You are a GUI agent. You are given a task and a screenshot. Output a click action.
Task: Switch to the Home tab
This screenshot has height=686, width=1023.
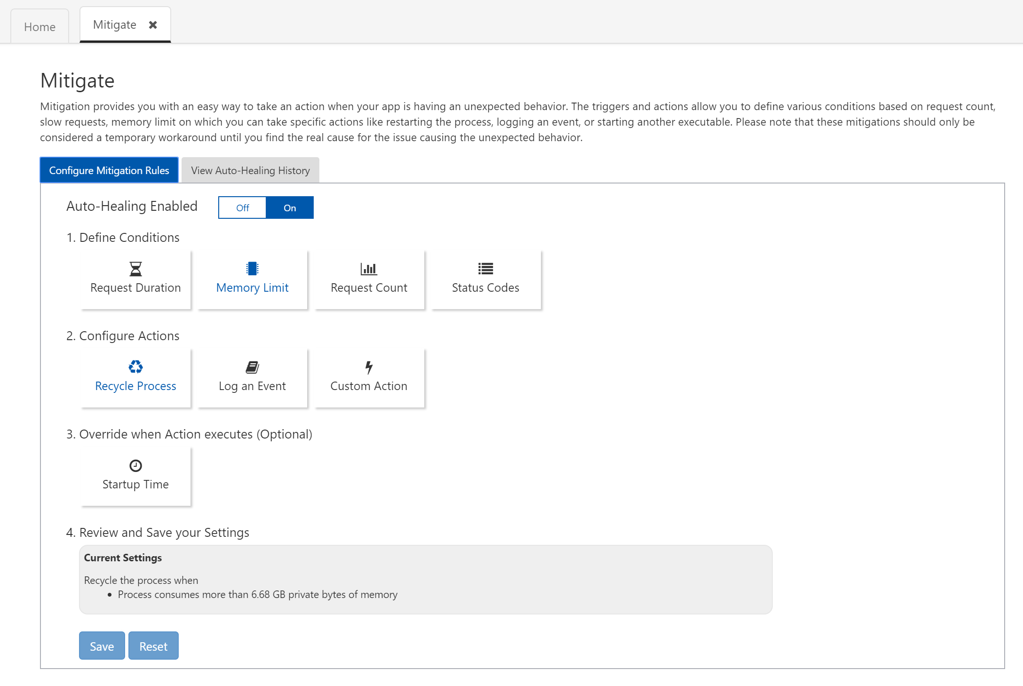click(40, 27)
